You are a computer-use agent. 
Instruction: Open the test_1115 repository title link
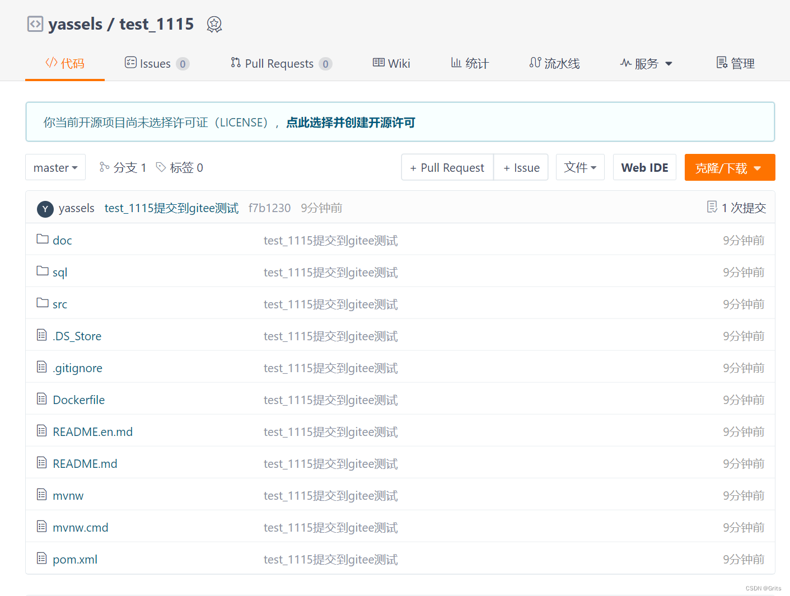click(x=156, y=24)
